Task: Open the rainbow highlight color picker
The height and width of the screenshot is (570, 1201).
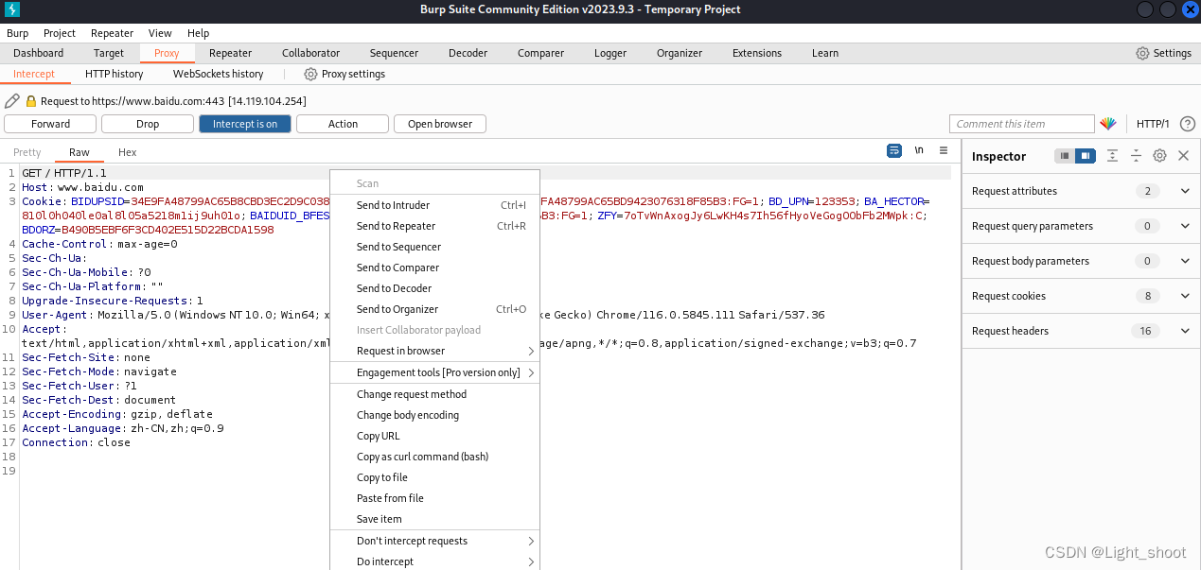Action: (x=1108, y=124)
